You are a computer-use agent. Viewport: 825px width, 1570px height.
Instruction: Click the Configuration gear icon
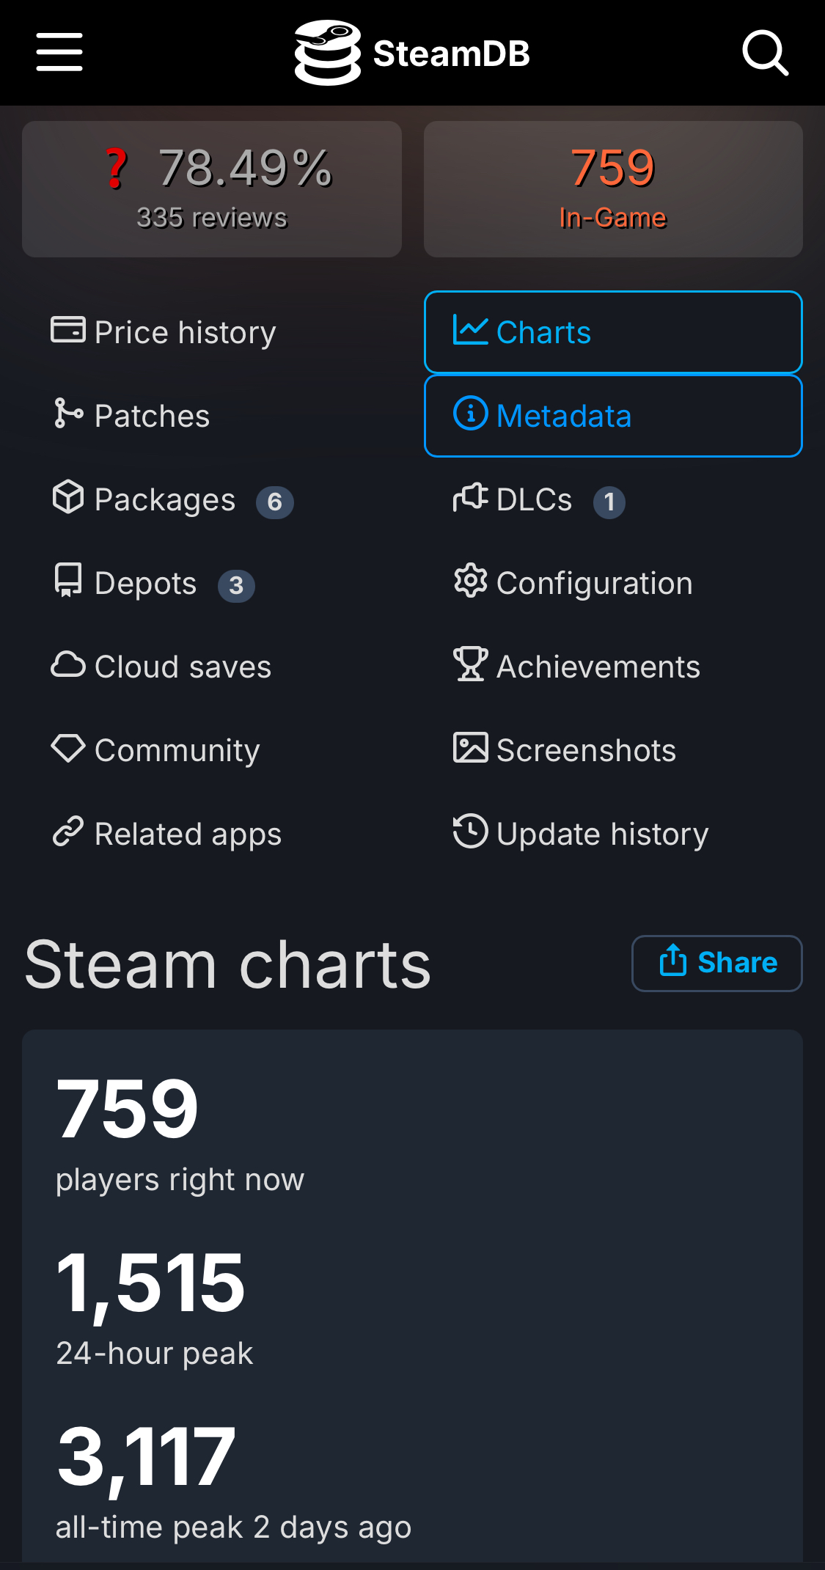470,582
